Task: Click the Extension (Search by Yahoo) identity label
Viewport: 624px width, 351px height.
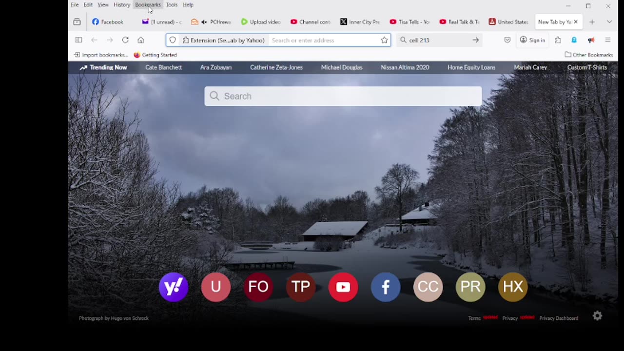Action: coord(224,40)
